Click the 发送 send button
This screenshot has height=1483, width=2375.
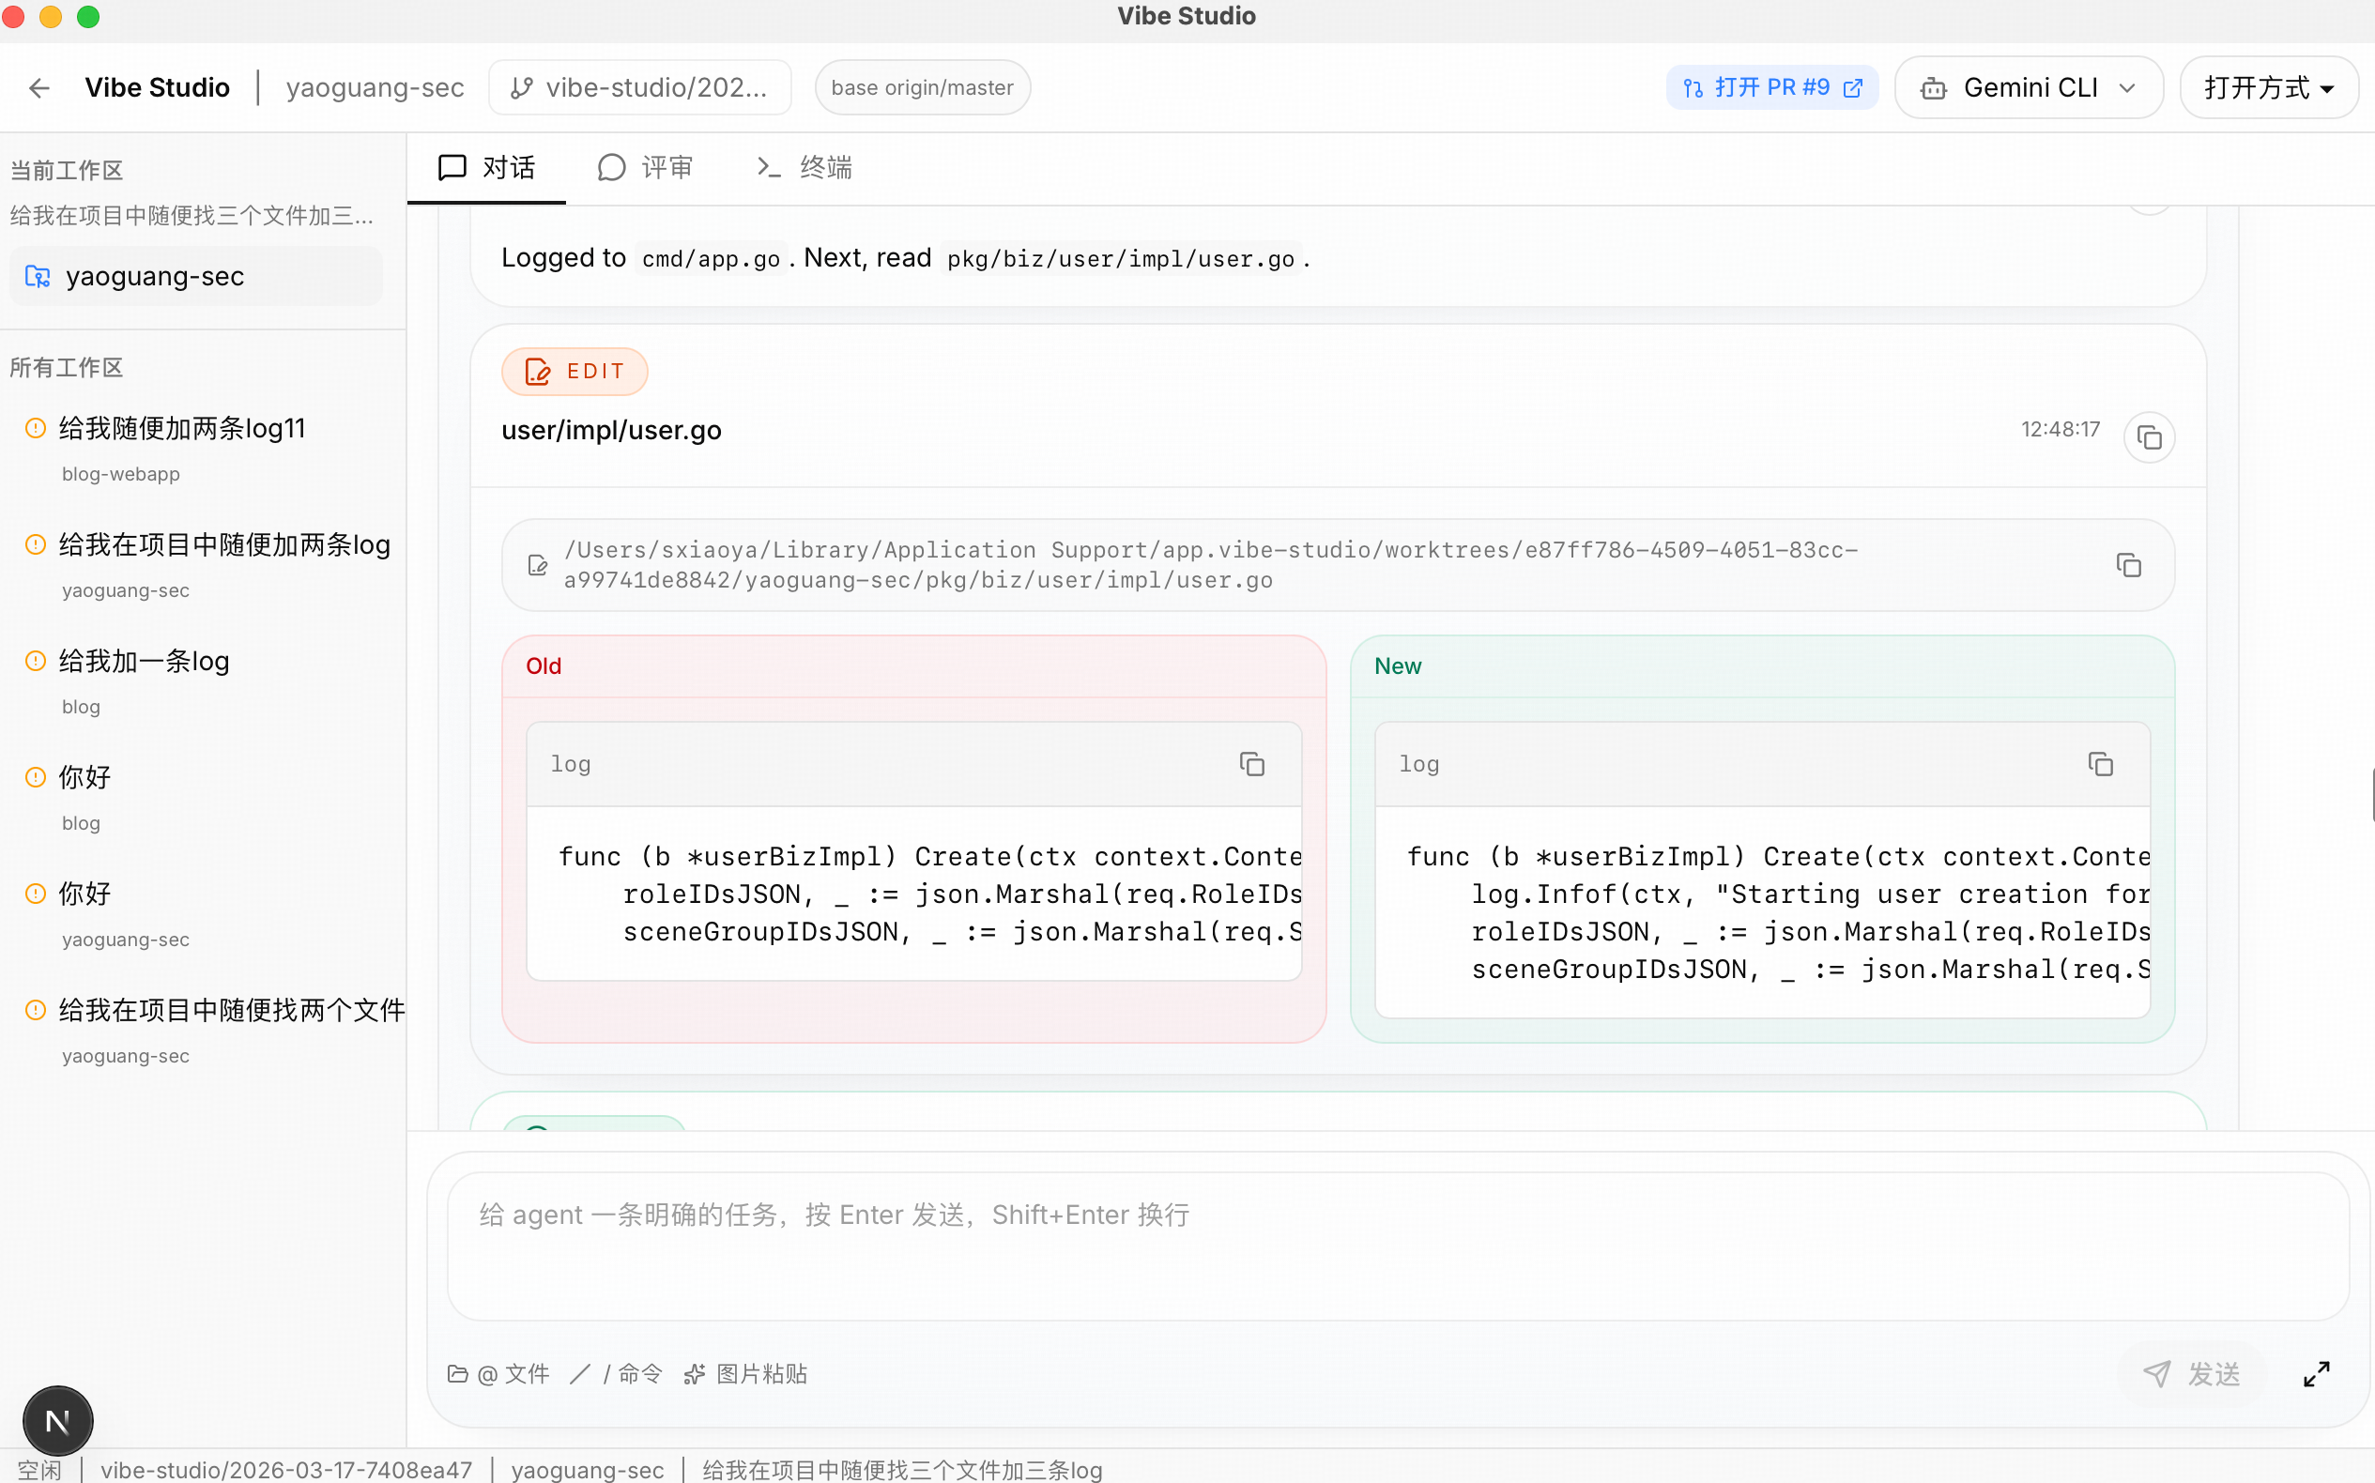click(2192, 1374)
